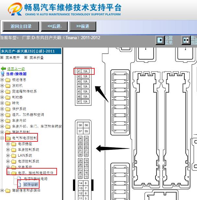Viewport: 197px width, 200px height.
Task: Expand the 驾驶信息和多媒体 node
Action: (x=2, y=190)
